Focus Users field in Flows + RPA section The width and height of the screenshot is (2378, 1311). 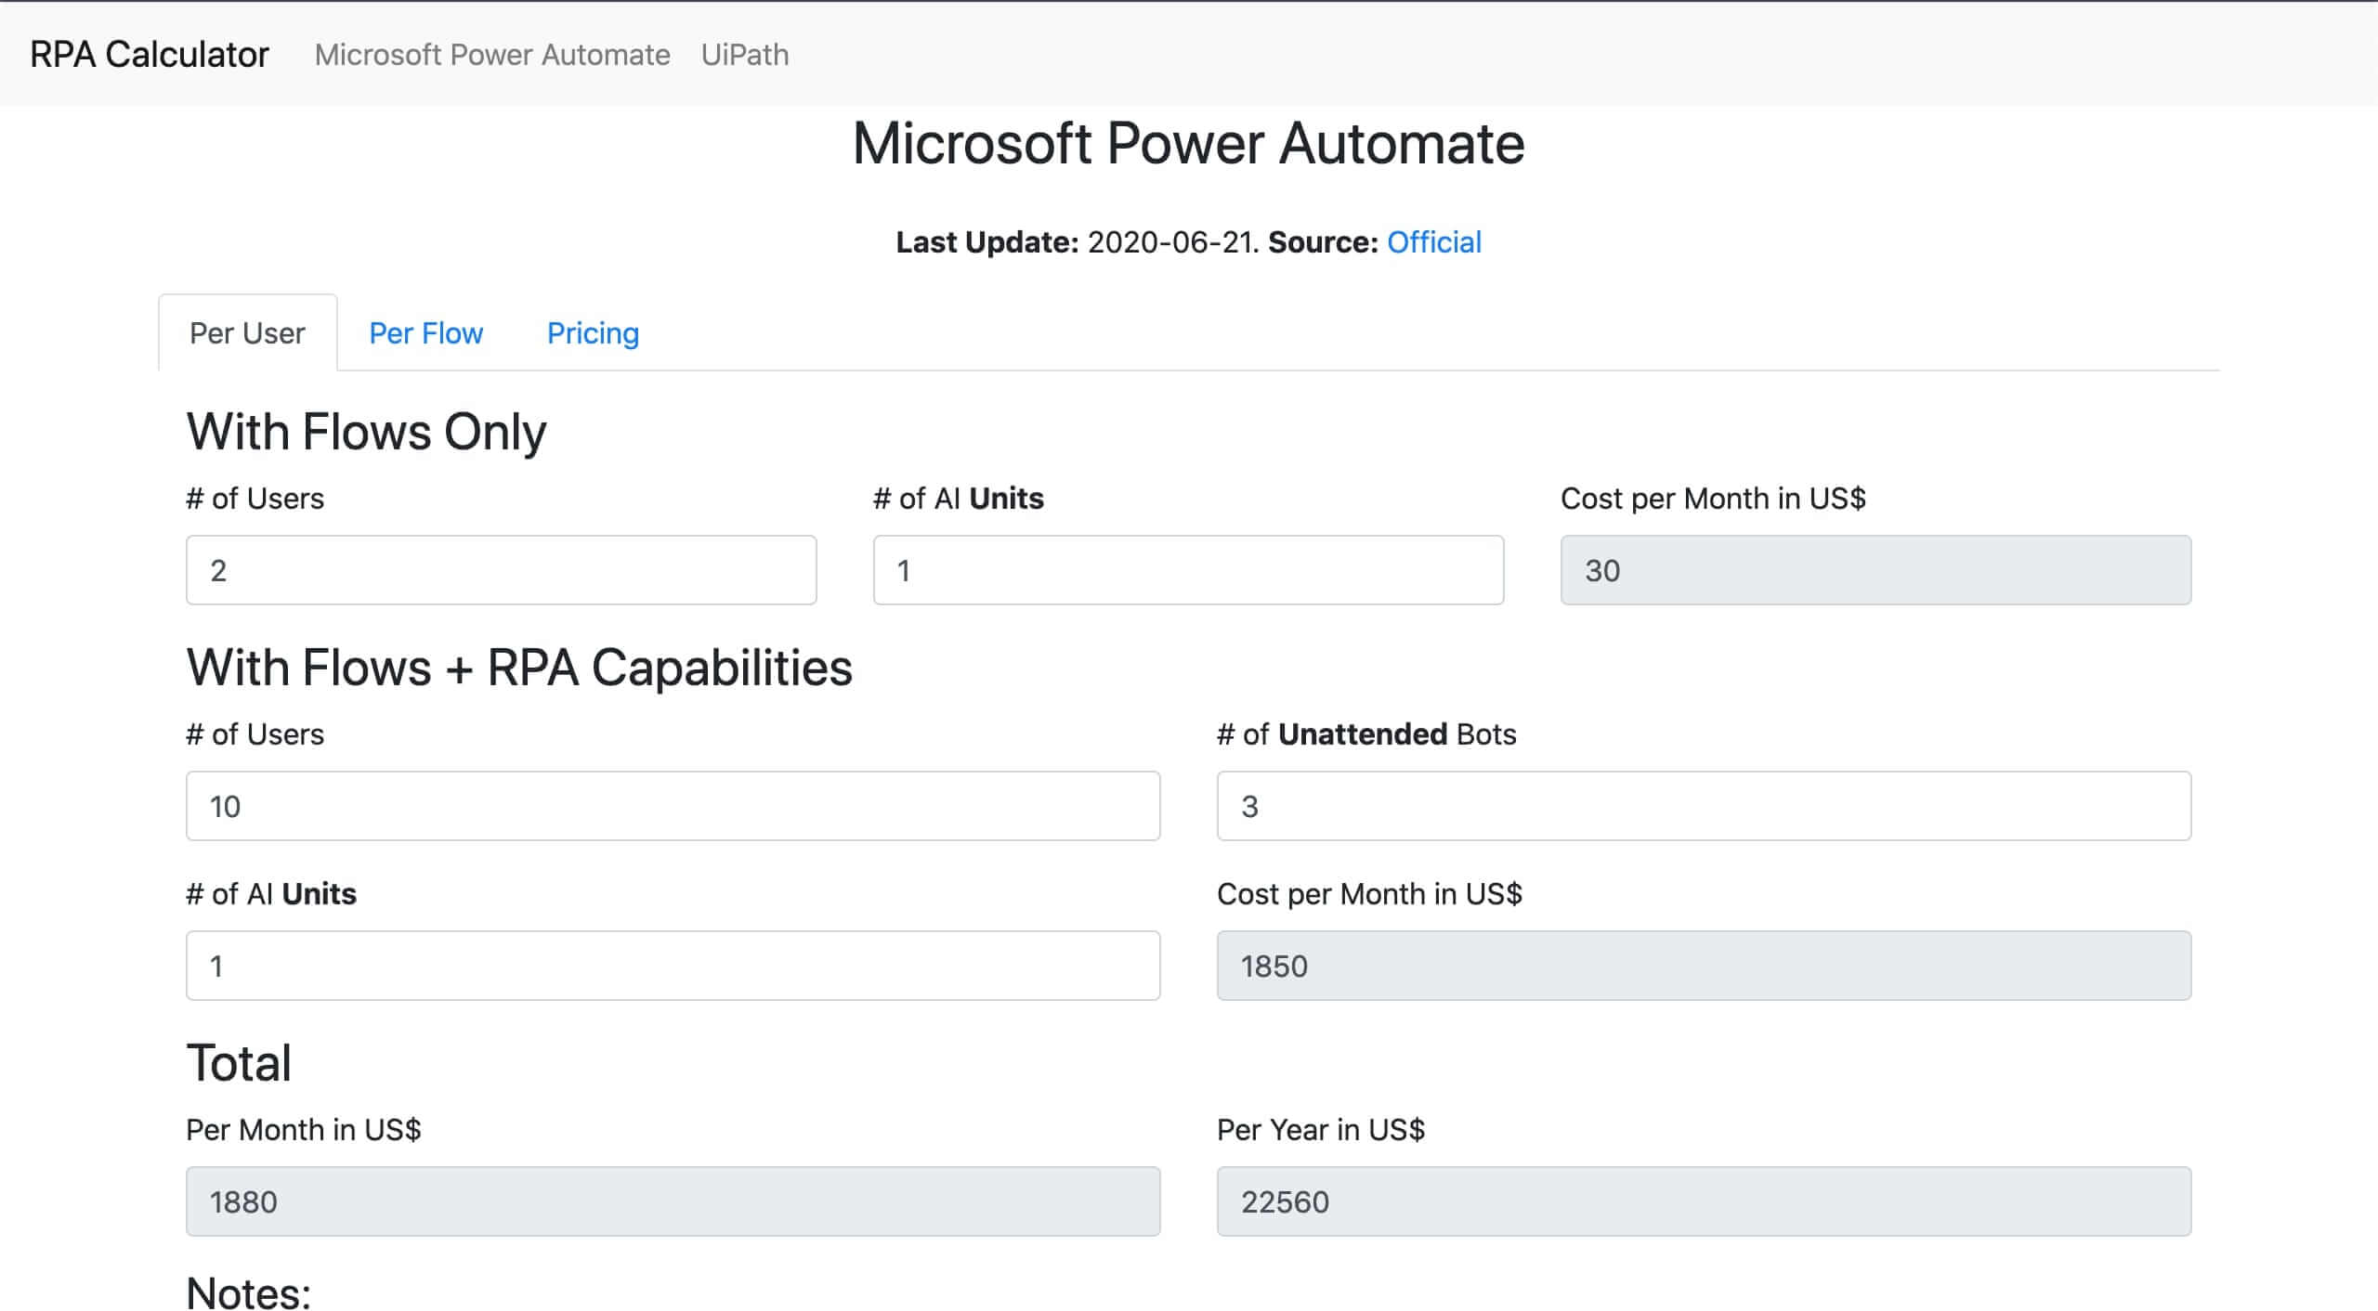click(x=673, y=806)
